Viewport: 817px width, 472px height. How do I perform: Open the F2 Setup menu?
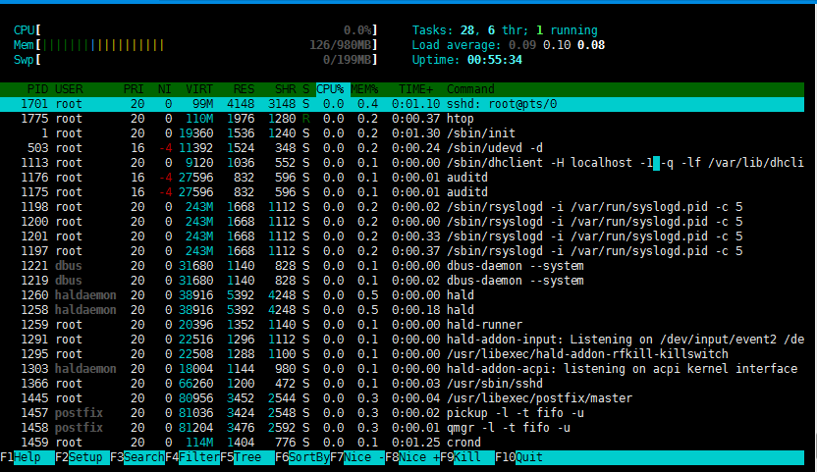click(82, 457)
